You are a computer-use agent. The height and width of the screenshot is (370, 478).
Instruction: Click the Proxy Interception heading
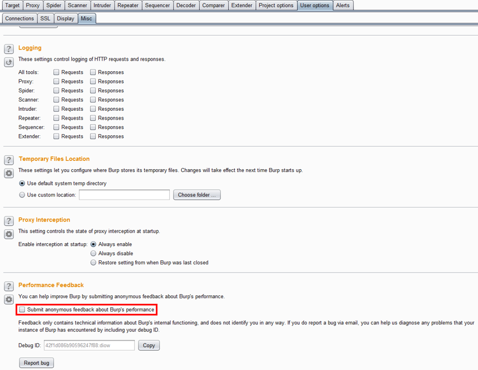point(44,220)
